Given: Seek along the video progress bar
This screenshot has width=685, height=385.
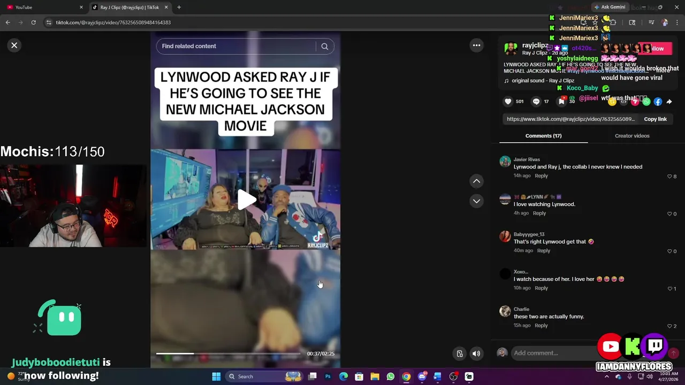Looking at the screenshot, I should point(229,353).
